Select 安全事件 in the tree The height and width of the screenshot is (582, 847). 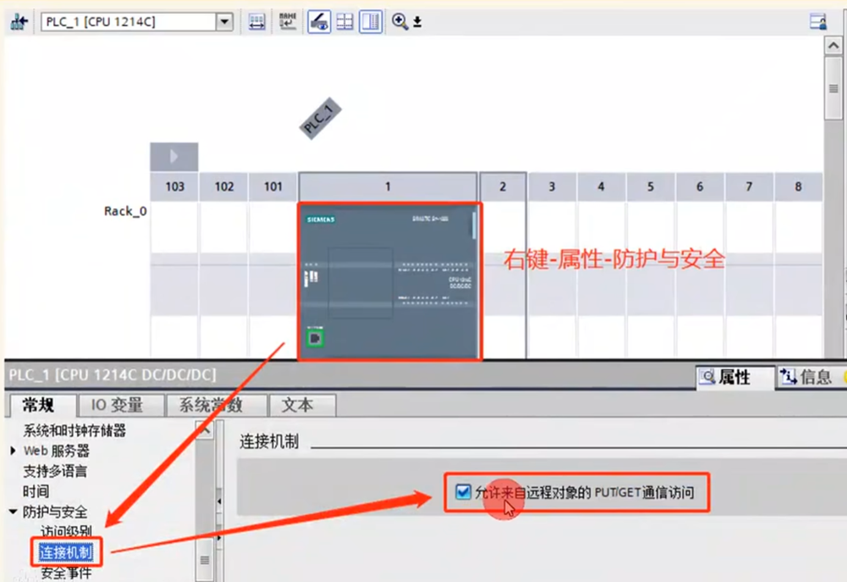66,573
